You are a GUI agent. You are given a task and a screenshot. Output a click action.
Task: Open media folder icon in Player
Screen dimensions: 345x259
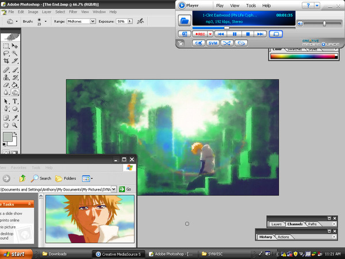click(185, 21)
